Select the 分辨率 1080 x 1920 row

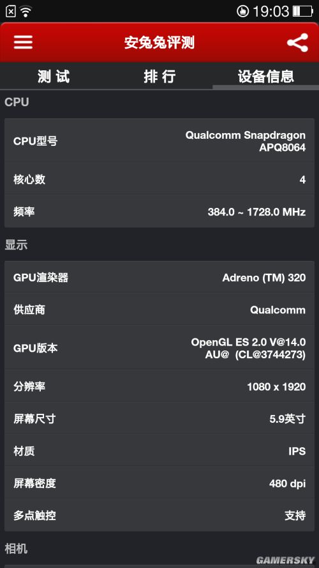tap(159, 386)
